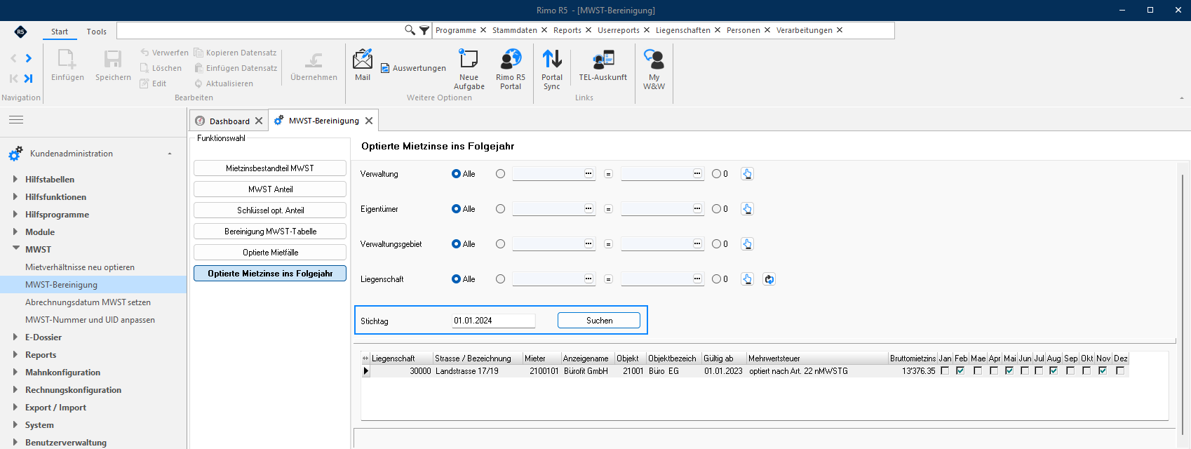Click Einfügen Datensatz
Viewport: 1191px width, 449px height.
[x=236, y=68]
